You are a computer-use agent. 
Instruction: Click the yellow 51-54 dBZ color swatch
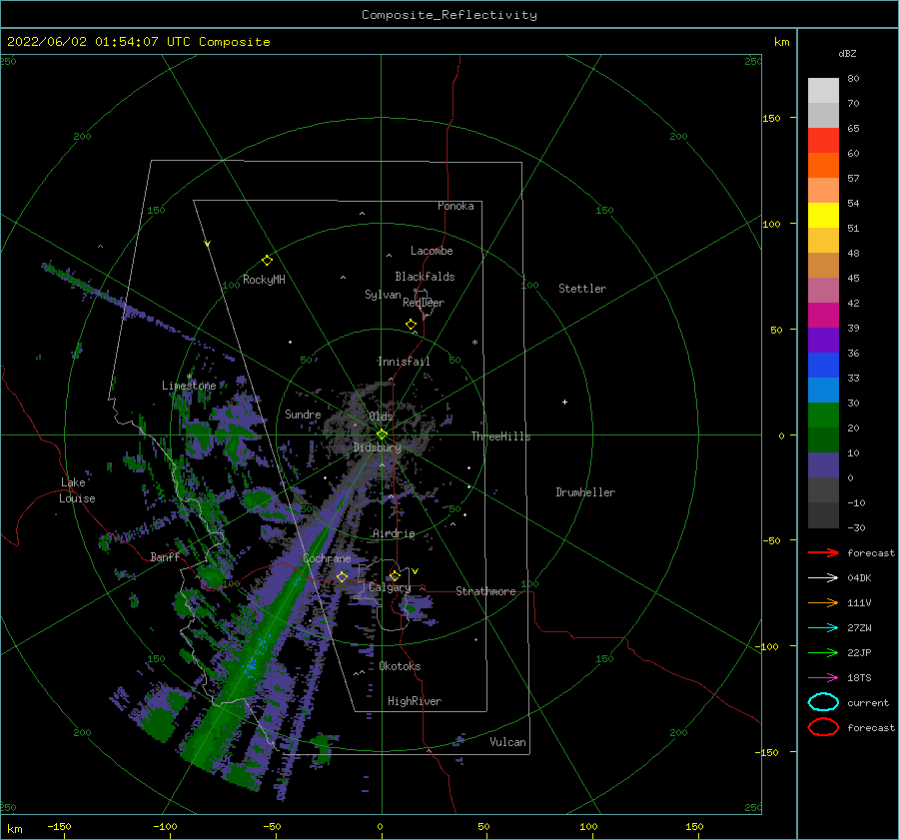coord(823,216)
